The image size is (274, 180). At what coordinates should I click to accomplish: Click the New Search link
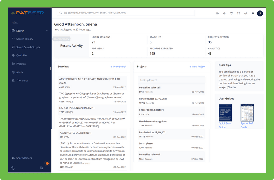[x=118, y=67]
